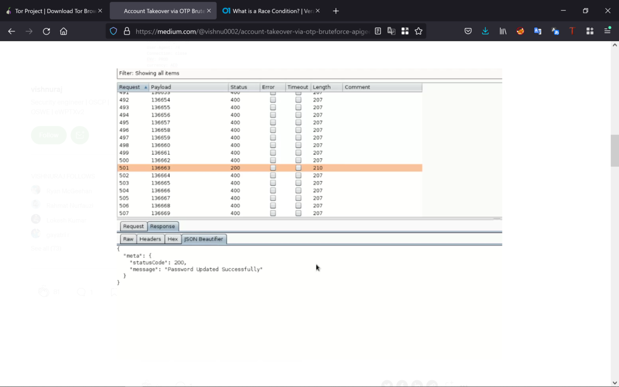
Task: Sort results by Status column header
Action: [244, 87]
